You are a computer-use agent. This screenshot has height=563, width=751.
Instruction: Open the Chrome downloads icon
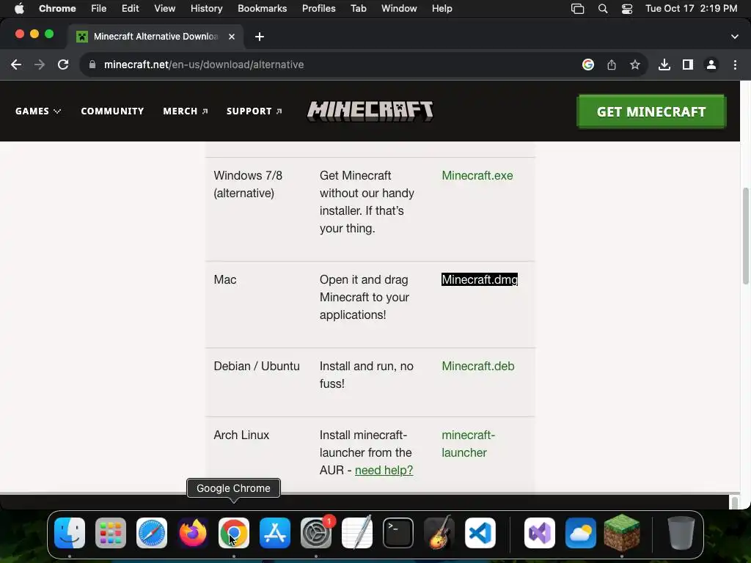[x=664, y=65]
